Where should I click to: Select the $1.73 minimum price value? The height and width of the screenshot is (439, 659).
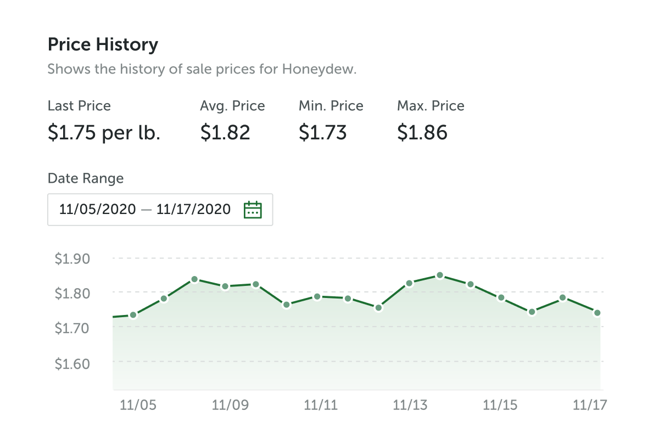(x=323, y=133)
